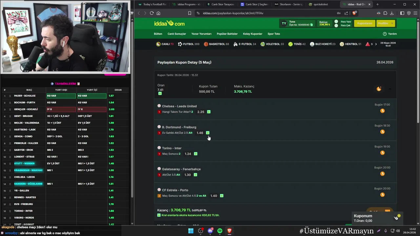The image size is (420, 236).
Task: Open the Bülten menu
Action: pyautogui.click(x=158, y=34)
